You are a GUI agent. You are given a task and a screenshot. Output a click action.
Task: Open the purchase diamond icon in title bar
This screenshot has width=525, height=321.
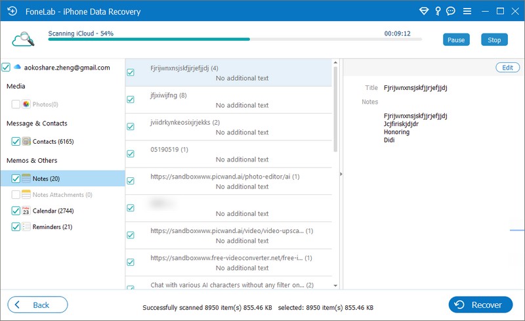coord(424,11)
